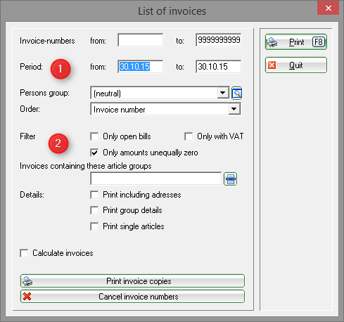Uncheck Only amounts unequally zero
Viewport: 344px width, 322px height.
pyautogui.click(x=94, y=153)
